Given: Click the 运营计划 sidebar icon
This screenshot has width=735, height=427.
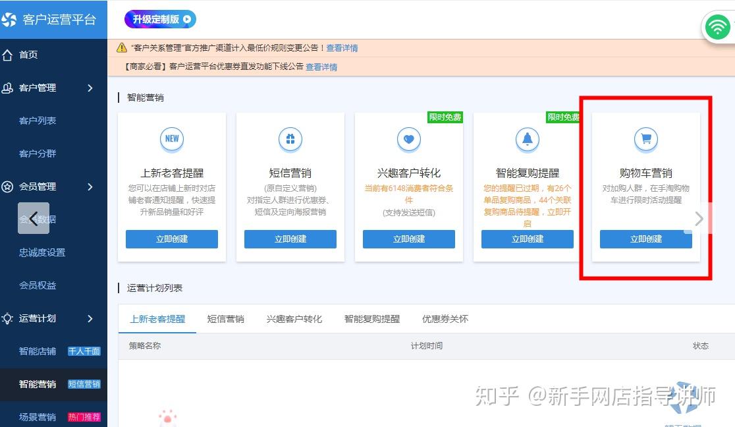Looking at the screenshot, I should coord(9,318).
